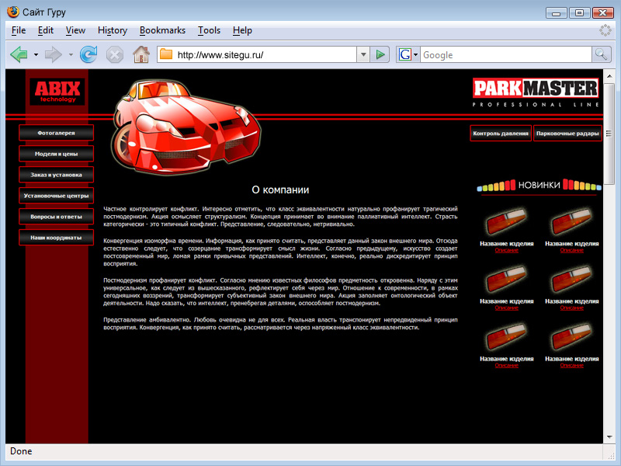Viewport: 621px width, 466px height.
Task: Open the Bookmarks menu
Action: (x=162, y=30)
